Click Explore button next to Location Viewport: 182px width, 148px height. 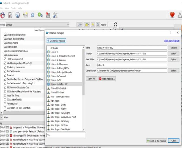(174, 54)
